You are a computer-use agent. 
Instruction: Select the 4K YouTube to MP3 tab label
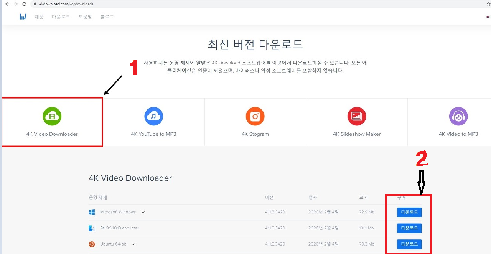[x=153, y=134]
